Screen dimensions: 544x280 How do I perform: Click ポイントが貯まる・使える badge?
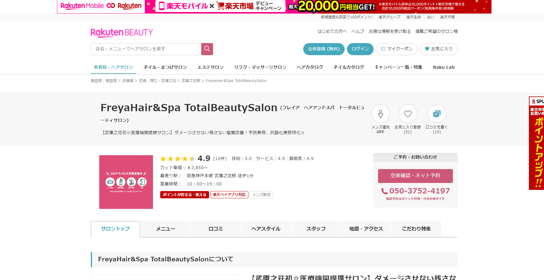(185, 195)
